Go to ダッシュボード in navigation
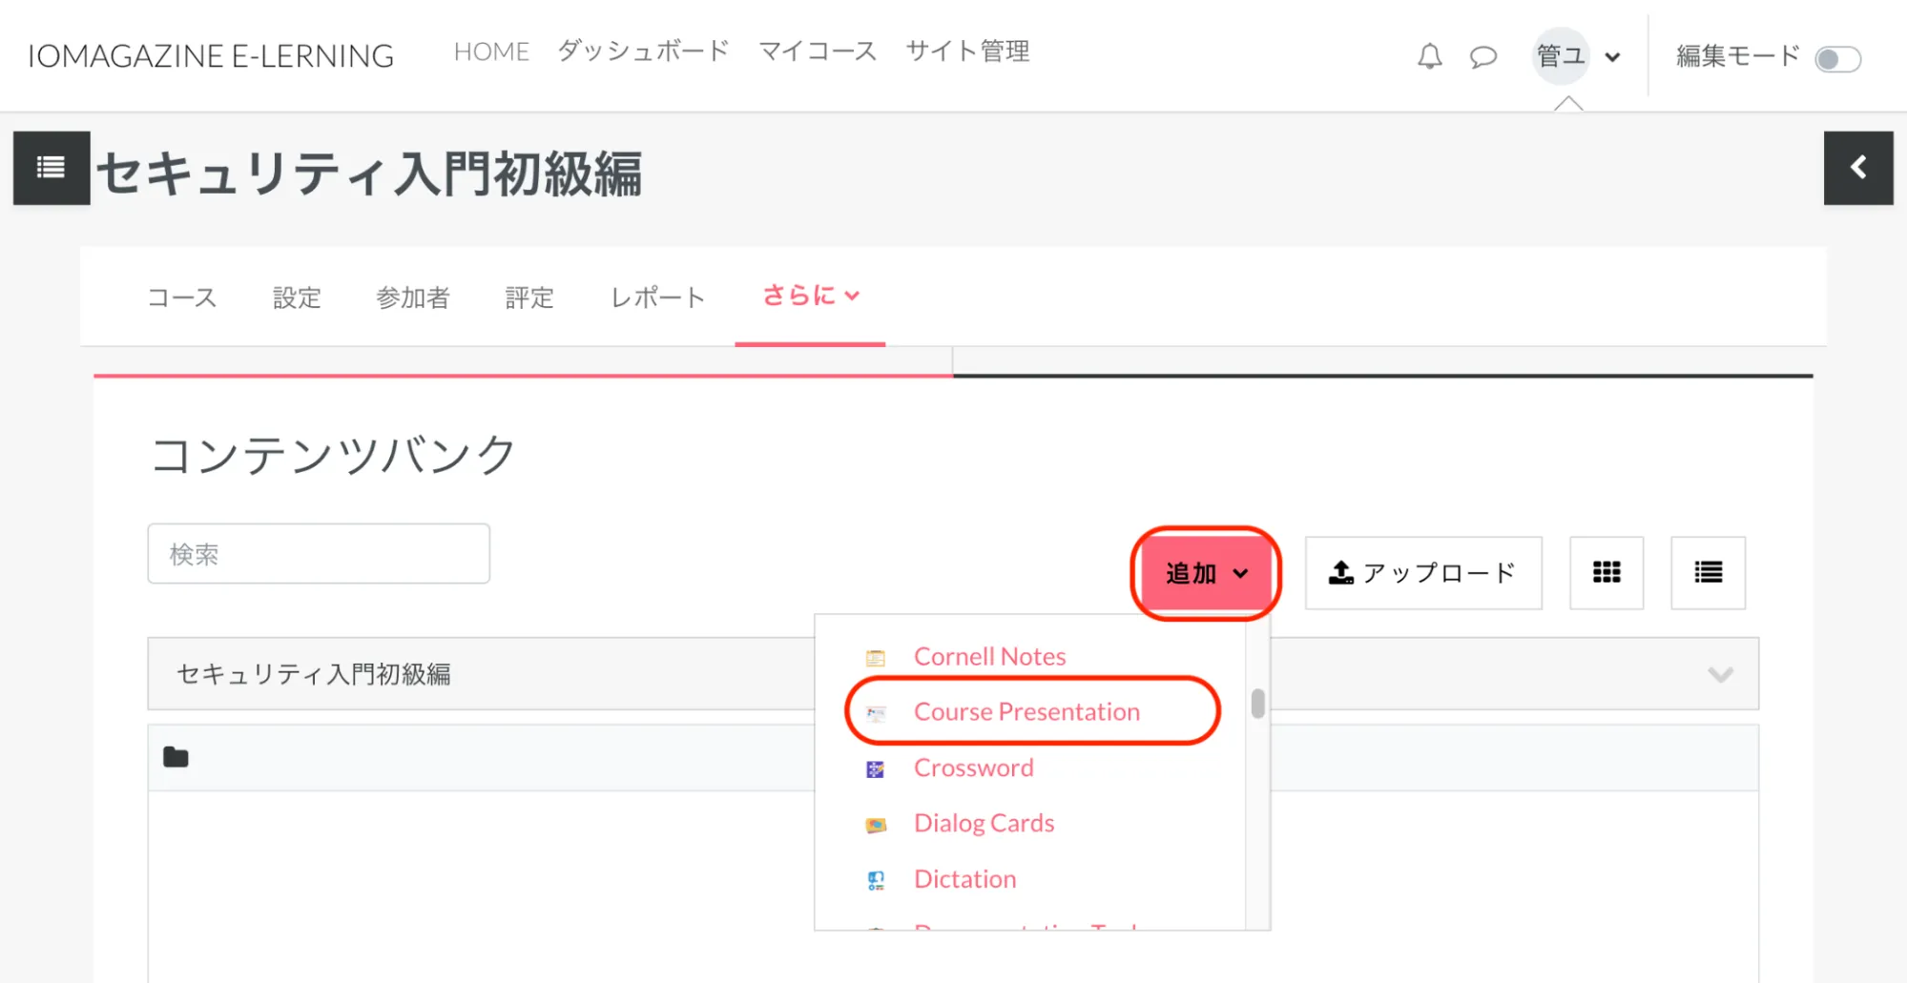The image size is (1907, 983). [x=643, y=51]
